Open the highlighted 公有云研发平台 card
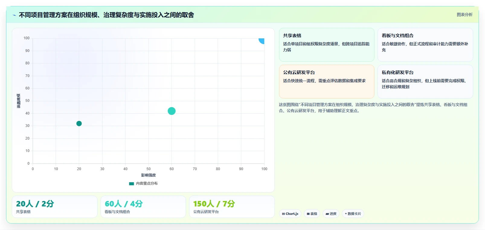The width and height of the screenshot is (485, 230). pos(326,82)
